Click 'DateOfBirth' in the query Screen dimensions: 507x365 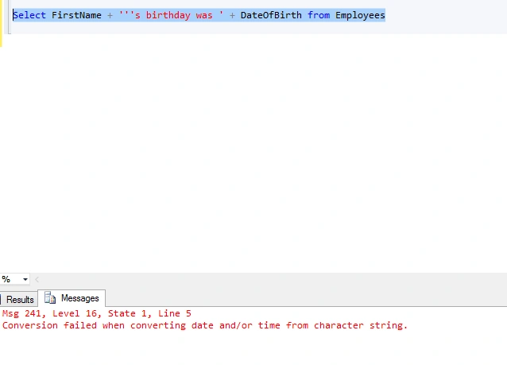click(271, 15)
